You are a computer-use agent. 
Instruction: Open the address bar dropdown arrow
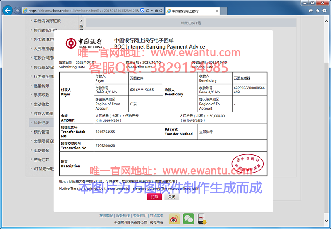[x=152, y=10]
